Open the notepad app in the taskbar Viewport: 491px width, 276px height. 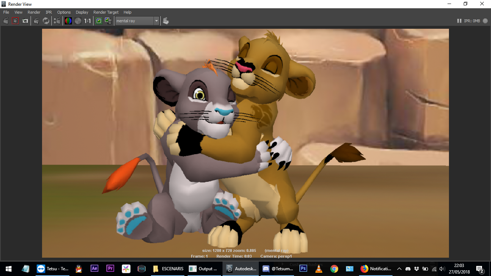pos(26,268)
